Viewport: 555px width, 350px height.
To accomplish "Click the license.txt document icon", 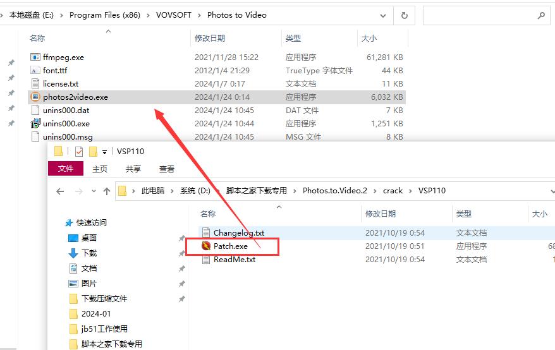I will pos(35,83).
